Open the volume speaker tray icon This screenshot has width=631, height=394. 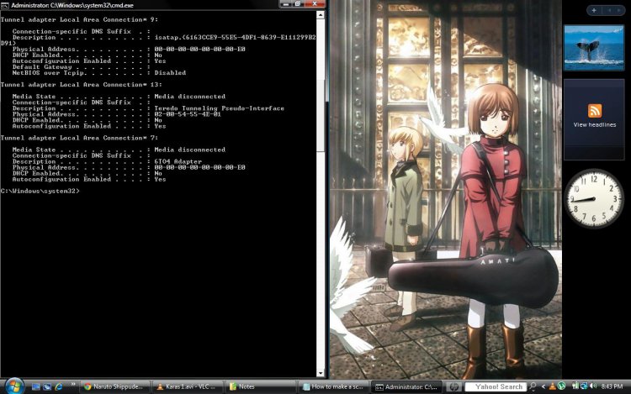coord(593,386)
